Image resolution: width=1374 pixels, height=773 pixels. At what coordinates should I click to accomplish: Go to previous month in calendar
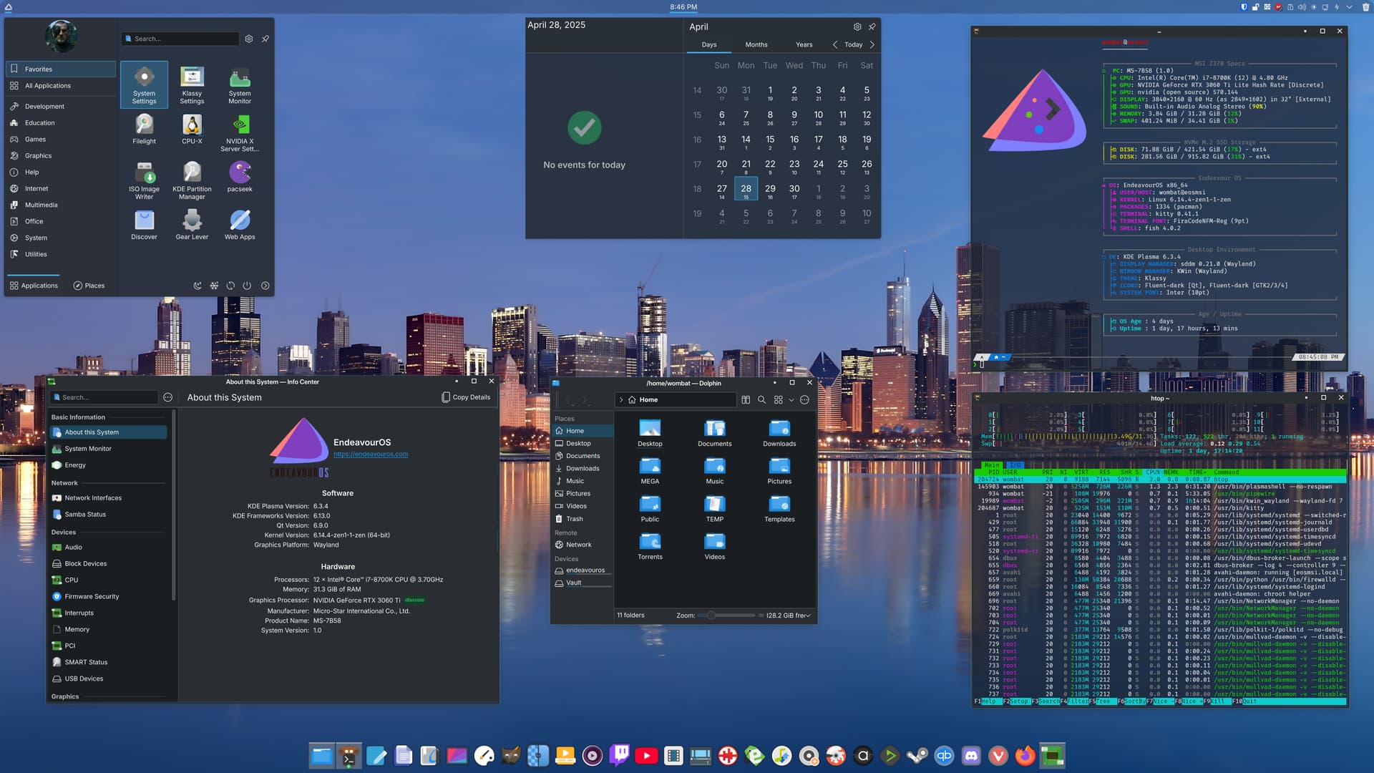tap(834, 44)
